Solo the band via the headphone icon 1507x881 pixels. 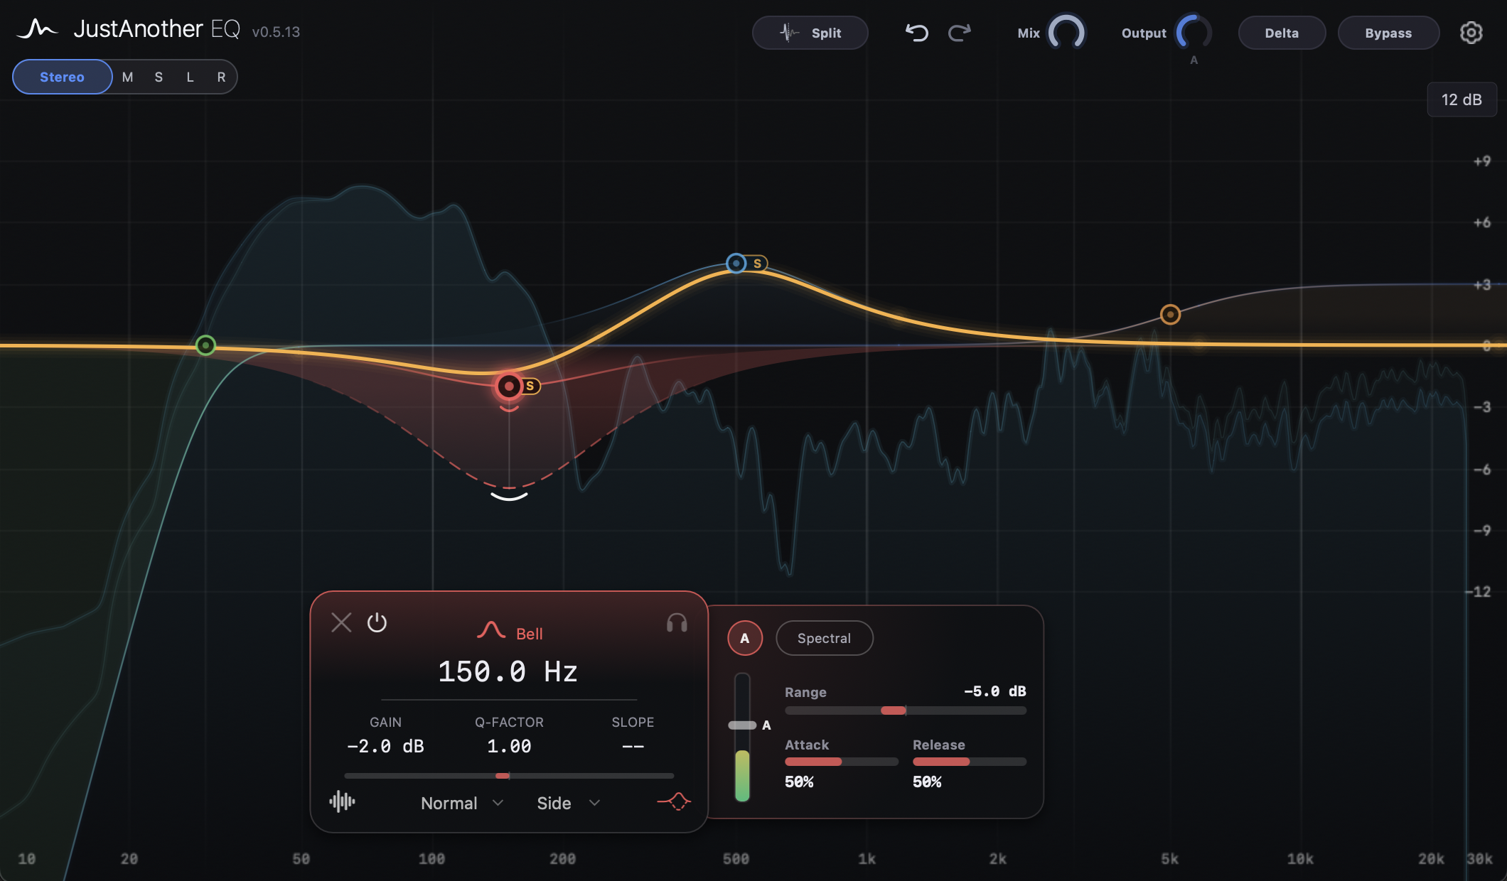coord(675,624)
